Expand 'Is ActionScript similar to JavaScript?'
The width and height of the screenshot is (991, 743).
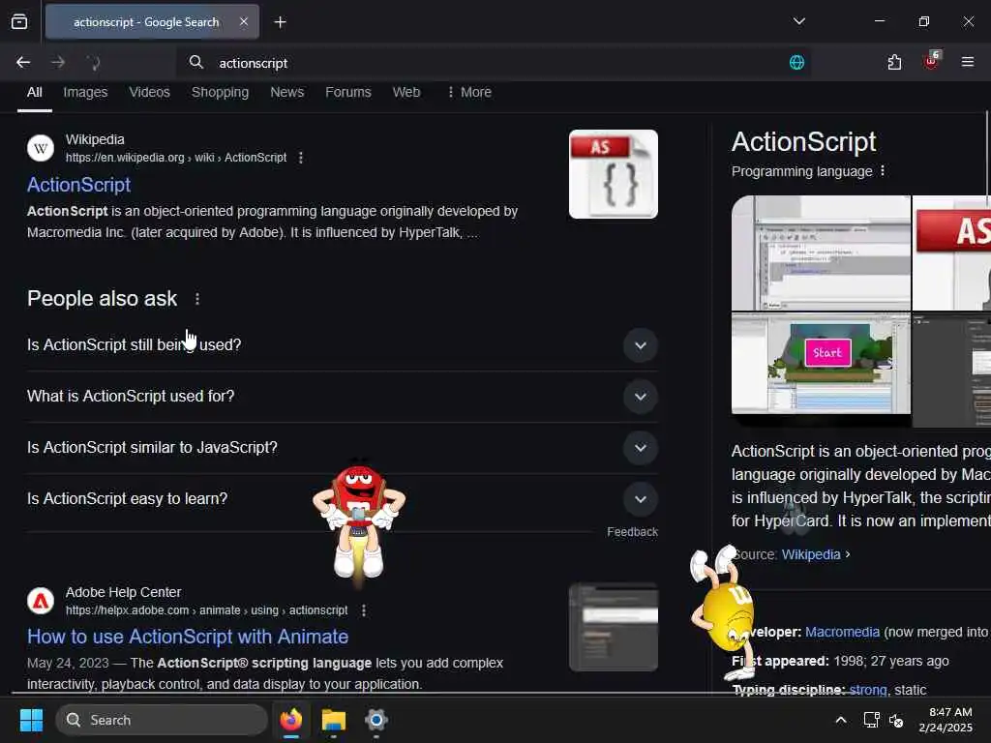[x=343, y=447]
